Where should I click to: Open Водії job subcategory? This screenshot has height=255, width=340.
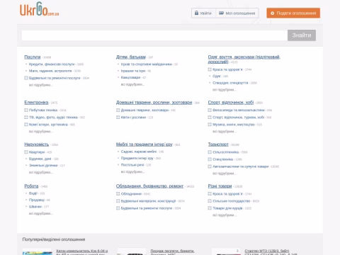[x=33, y=193]
